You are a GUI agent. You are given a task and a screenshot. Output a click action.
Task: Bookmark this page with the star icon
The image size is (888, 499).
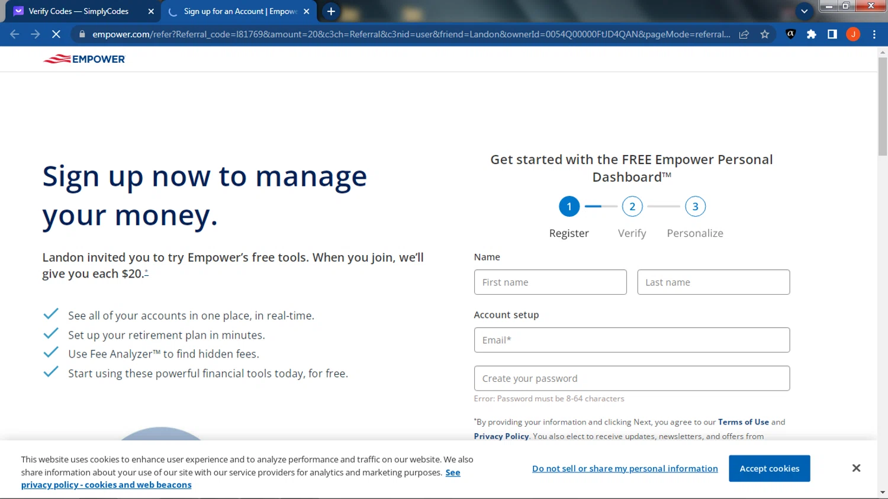click(x=765, y=34)
